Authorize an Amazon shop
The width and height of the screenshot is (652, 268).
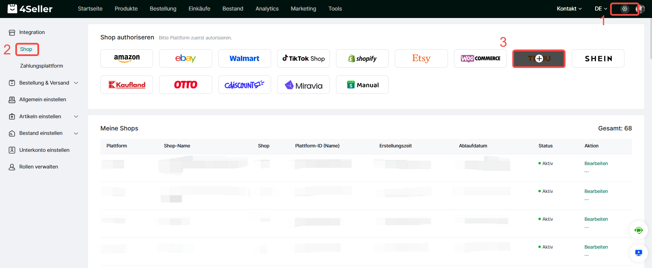(x=127, y=58)
